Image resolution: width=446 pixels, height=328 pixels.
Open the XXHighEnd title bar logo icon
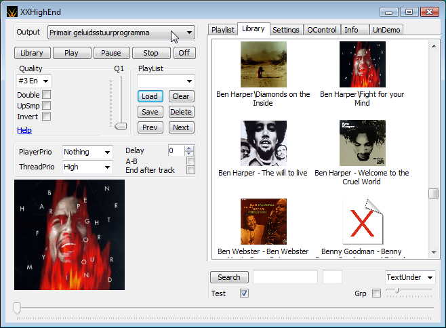[x=12, y=12]
